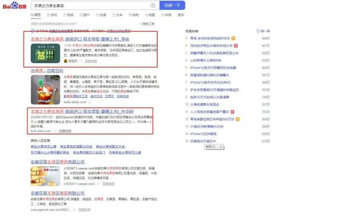The height and width of the screenshot is (217, 358).
Task: Open camera image search in search box
Action: 153,5
